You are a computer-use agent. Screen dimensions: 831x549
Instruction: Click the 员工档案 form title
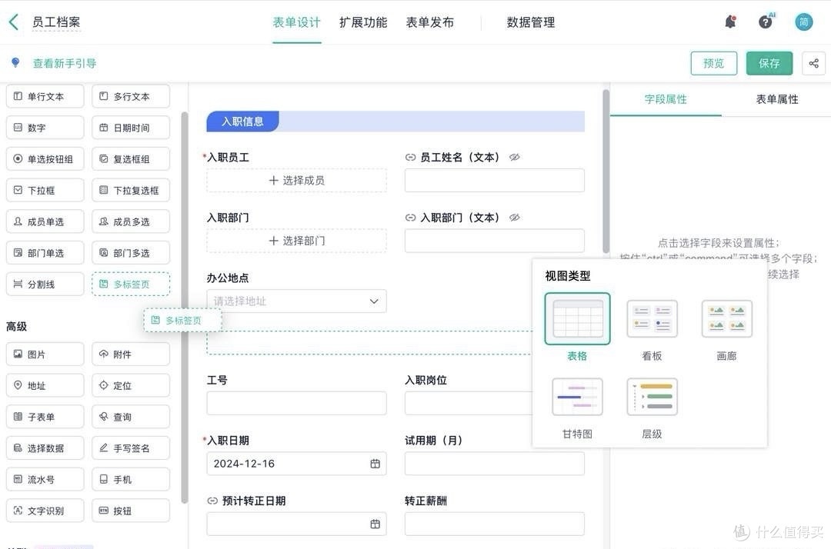tap(56, 22)
